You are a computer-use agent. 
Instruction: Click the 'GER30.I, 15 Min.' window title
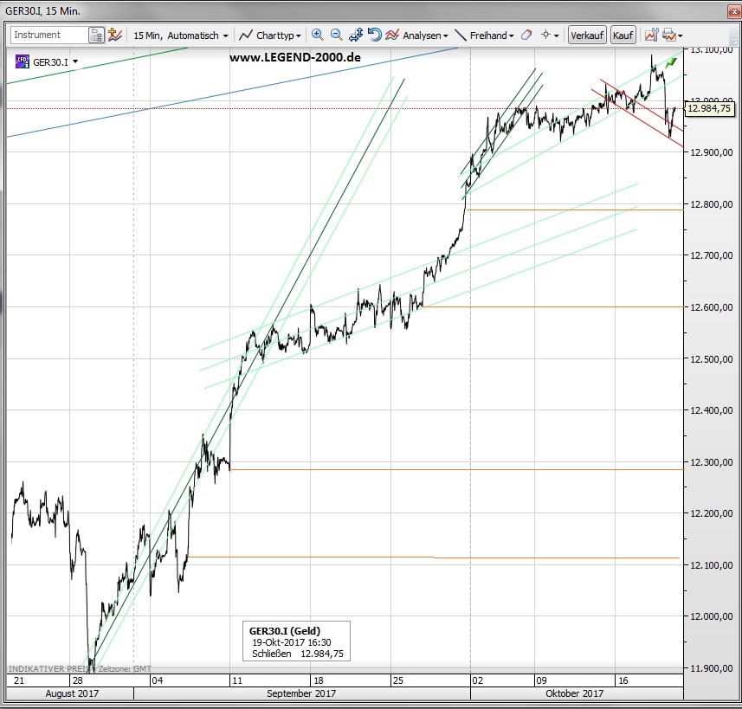tap(42, 10)
